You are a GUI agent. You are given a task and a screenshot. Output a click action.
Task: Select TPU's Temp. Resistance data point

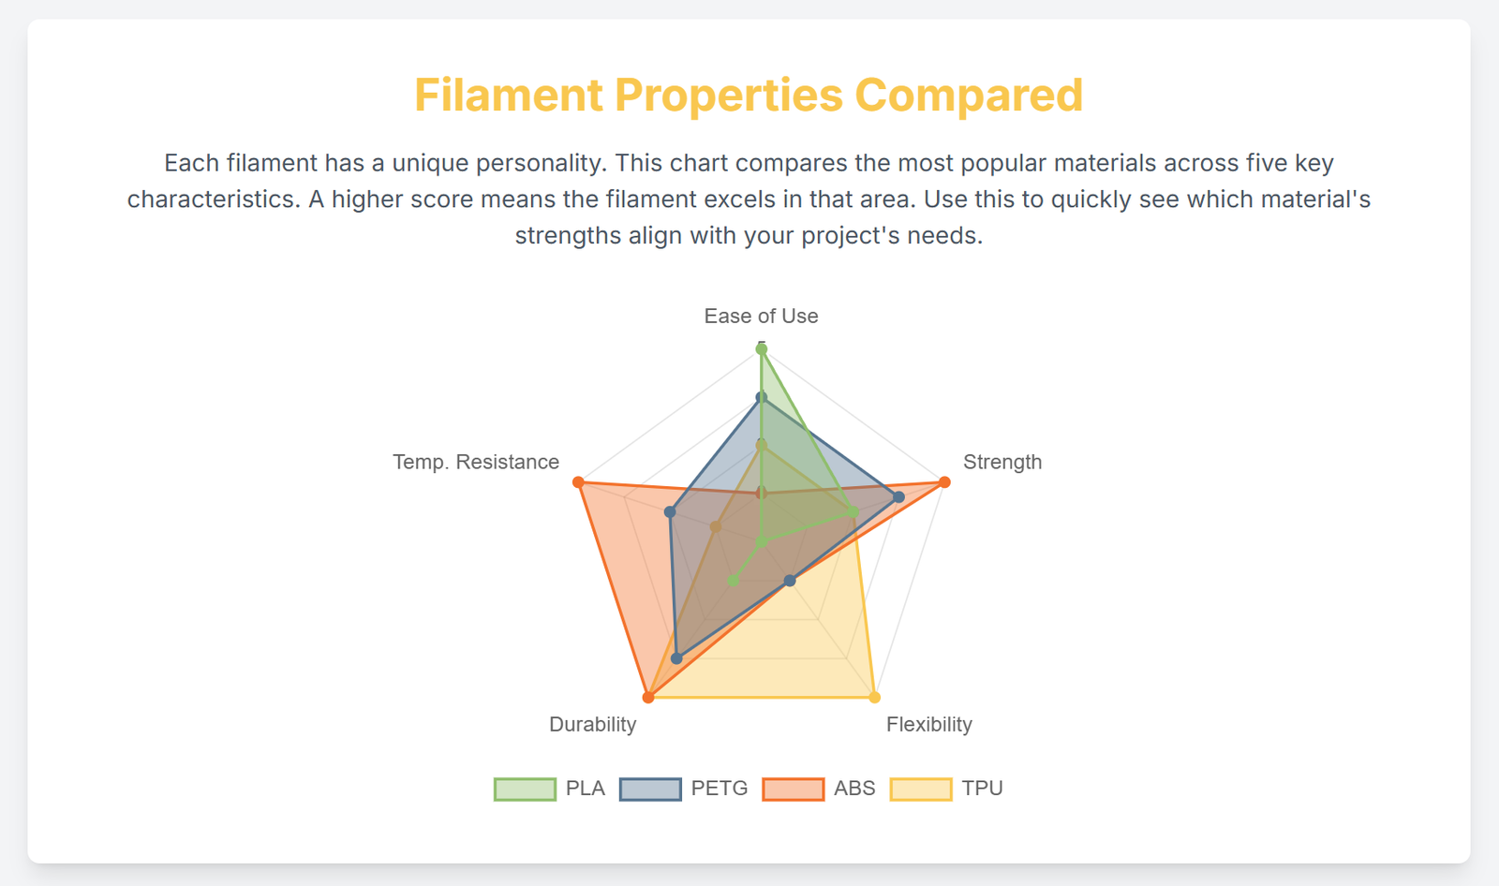716,527
